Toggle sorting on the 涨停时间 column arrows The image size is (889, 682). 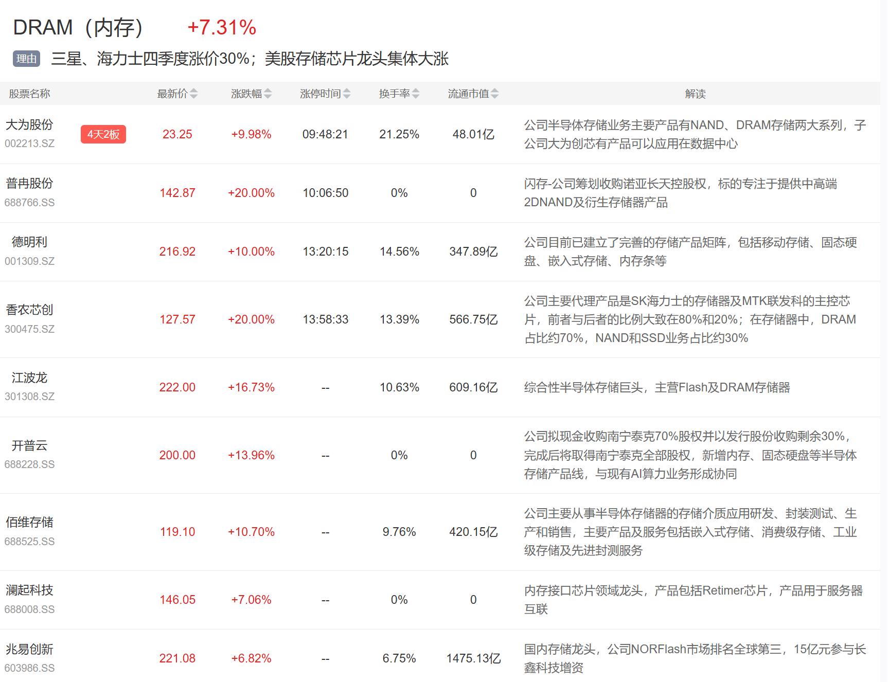click(347, 94)
